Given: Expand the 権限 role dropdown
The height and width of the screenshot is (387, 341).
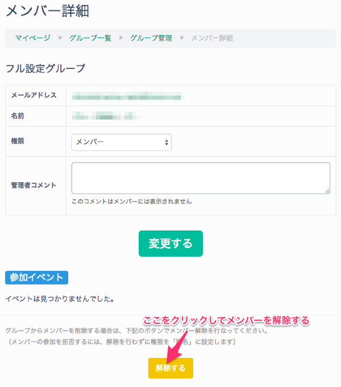Looking at the screenshot, I should [121, 142].
